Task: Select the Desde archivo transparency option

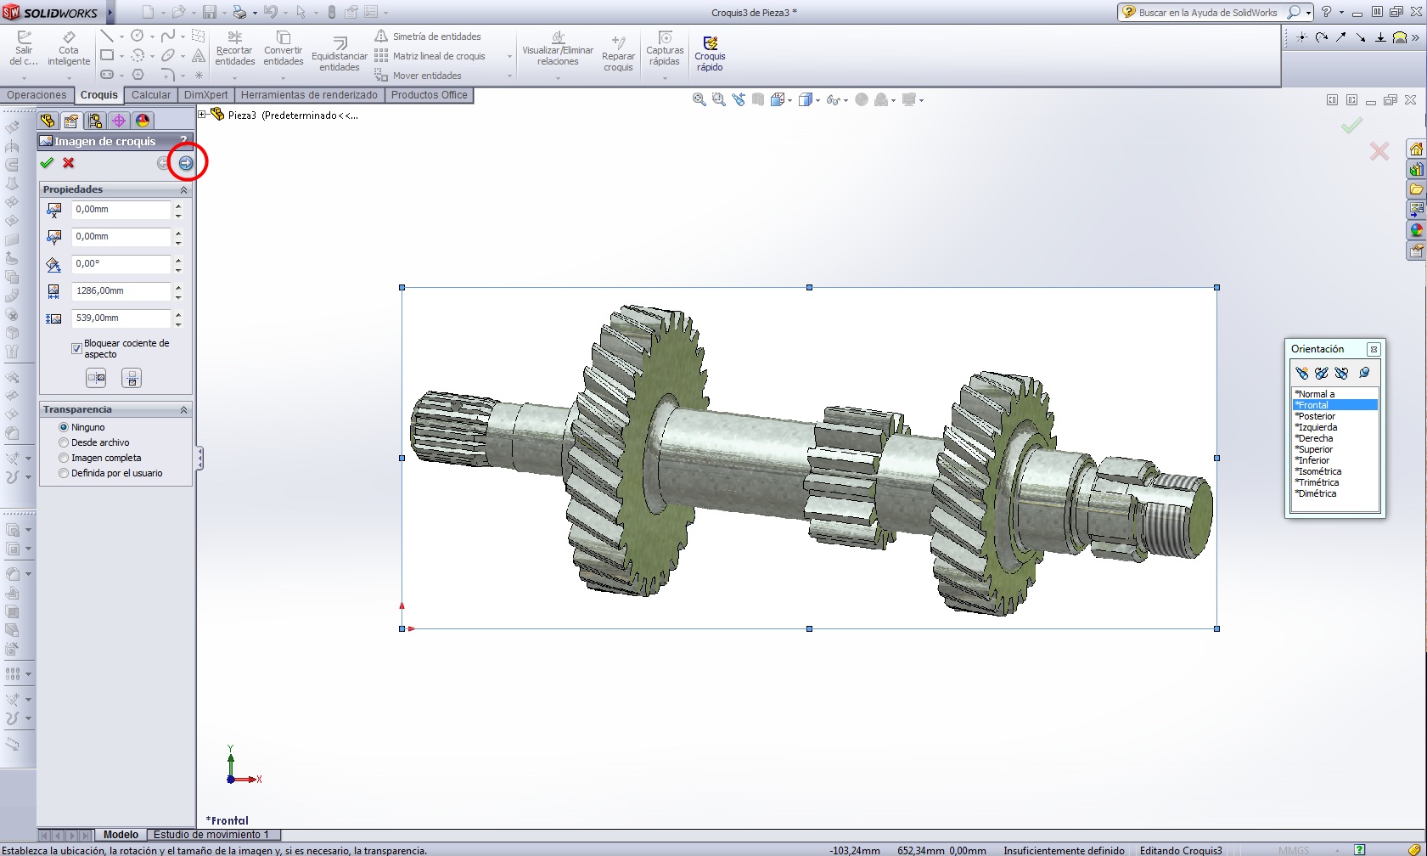Action: click(x=64, y=442)
